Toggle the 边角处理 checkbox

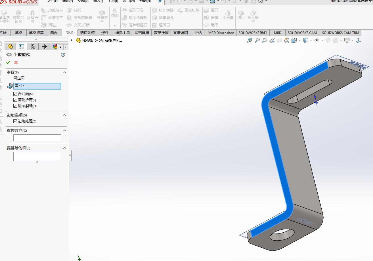pyautogui.click(x=15, y=121)
